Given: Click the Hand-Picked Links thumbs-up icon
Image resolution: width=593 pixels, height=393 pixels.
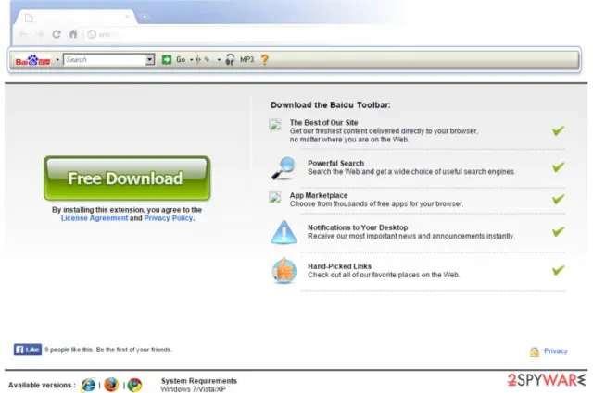Looking at the screenshot, I should [284, 270].
